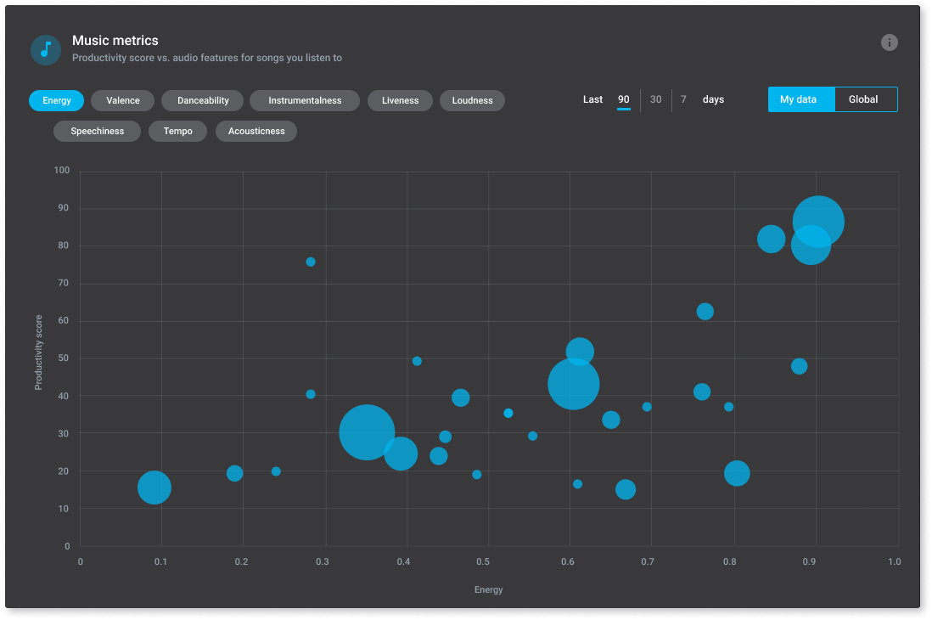
Task: Click the largest bubble near the top right
Action: [x=819, y=221]
